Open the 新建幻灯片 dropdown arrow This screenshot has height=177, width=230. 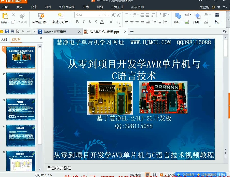69,22
